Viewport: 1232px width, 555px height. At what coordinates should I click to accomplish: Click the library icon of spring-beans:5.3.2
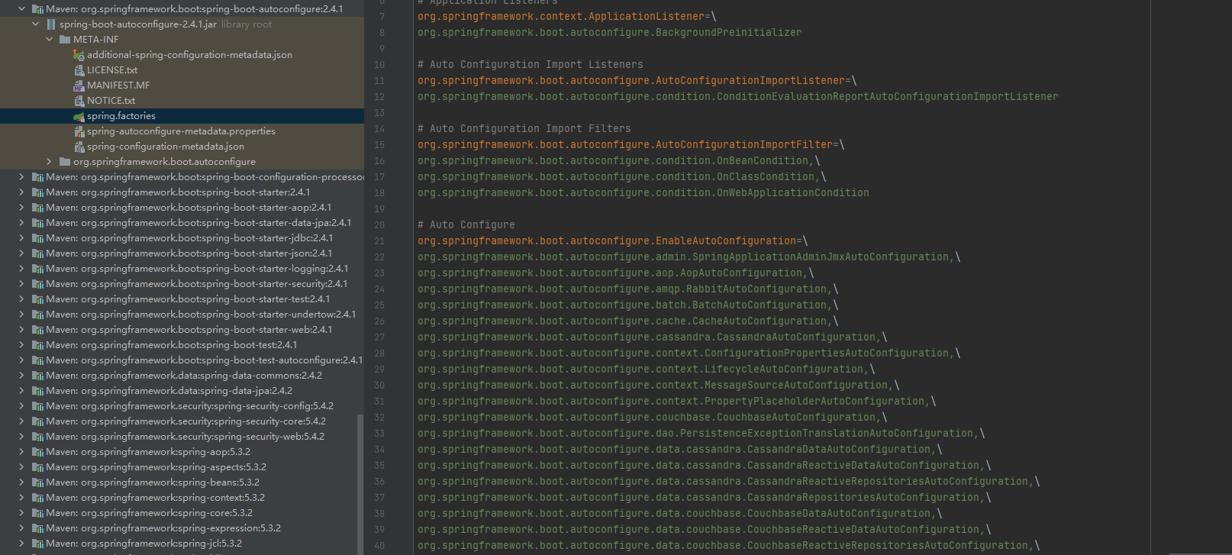tap(37, 482)
